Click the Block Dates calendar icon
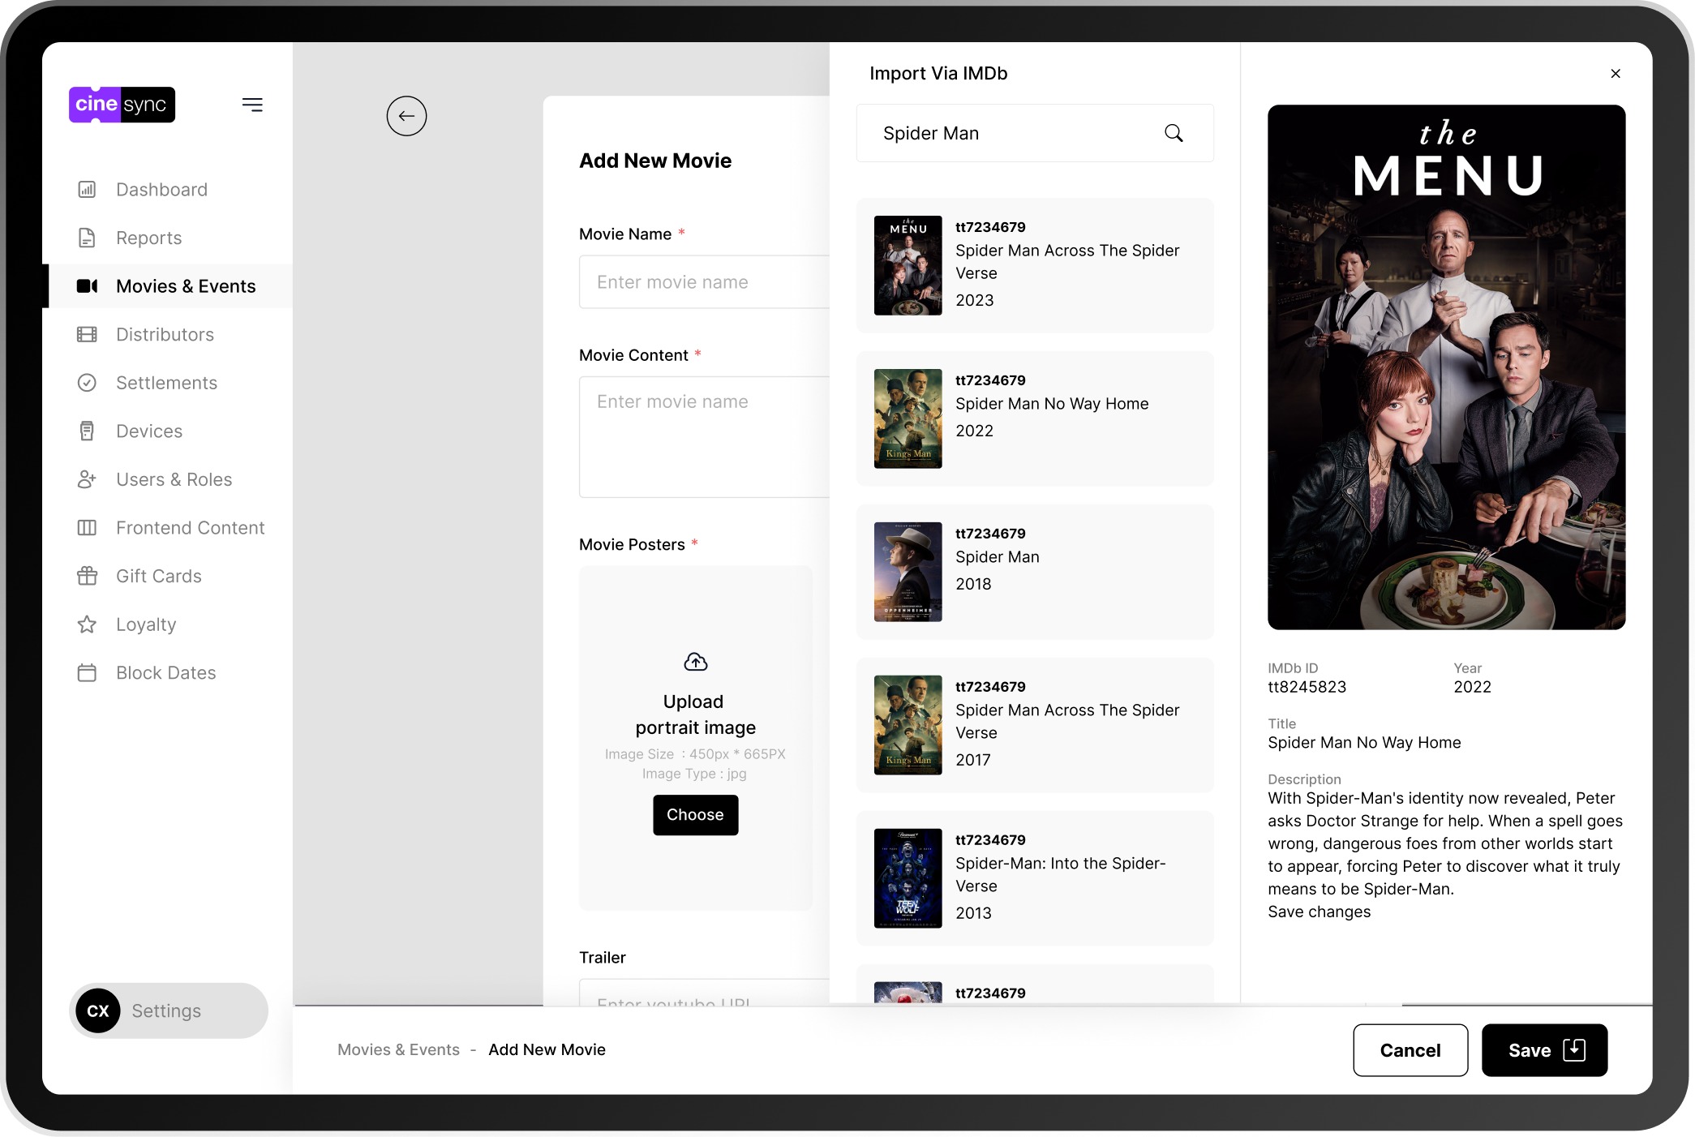This screenshot has width=1695, height=1137. (x=87, y=673)
